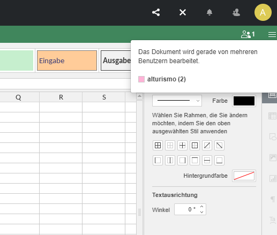Viewport: 277px width, 235px height.
Task: Apply the 'Eingabe' cell style
Action: pos(67,60)
